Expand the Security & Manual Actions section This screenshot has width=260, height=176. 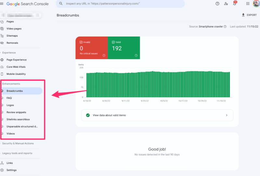18,143
